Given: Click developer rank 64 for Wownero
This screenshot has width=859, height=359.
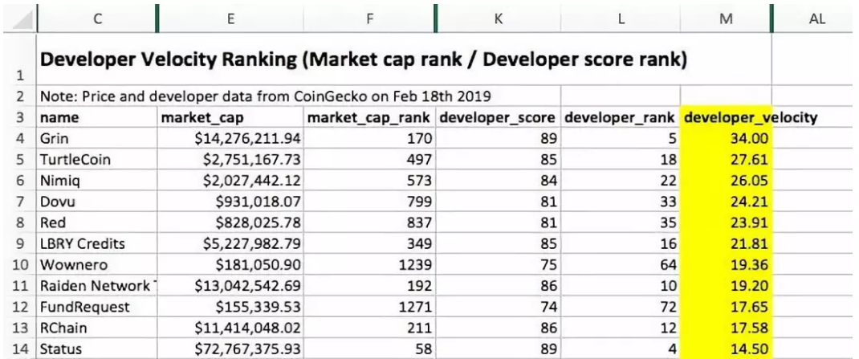Looking at the screenshot, I should [621, 265].
